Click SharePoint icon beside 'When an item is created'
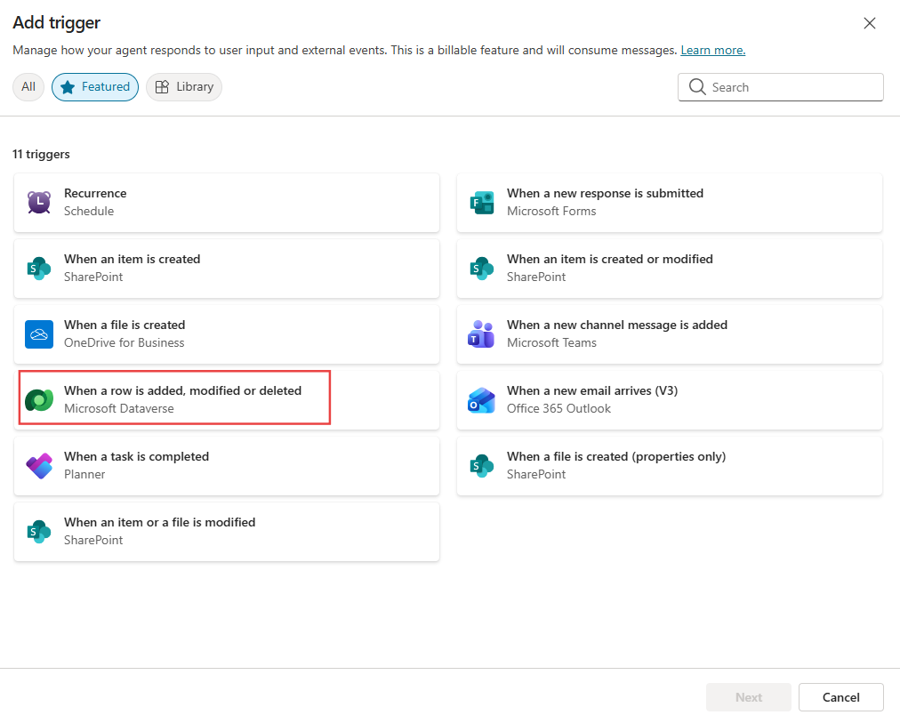The image size is (900, 723). [x=39, y=269]
